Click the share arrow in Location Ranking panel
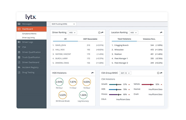This screenshot has width=186, height=120. [161, 33]
